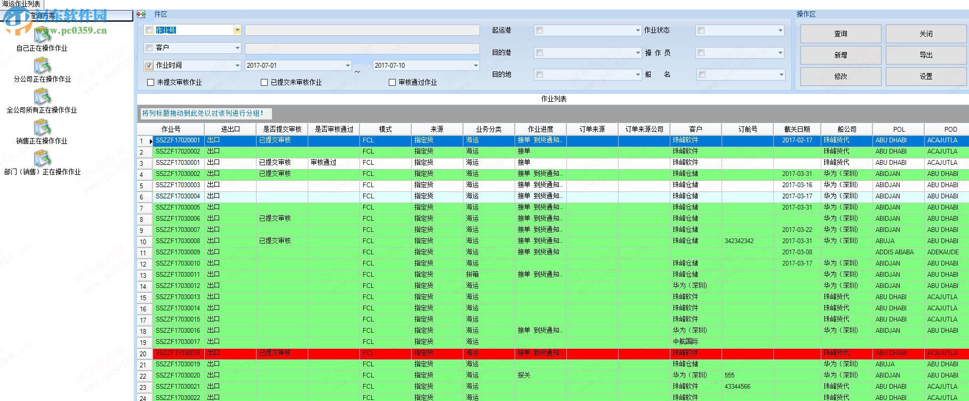Focus the 作业号 search text field
Screen dimensions: 969x401
click(x=362, y=30)
